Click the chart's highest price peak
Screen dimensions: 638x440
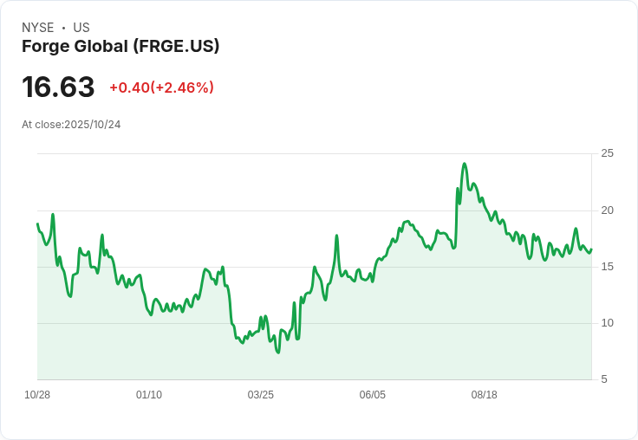click(465, 164)
